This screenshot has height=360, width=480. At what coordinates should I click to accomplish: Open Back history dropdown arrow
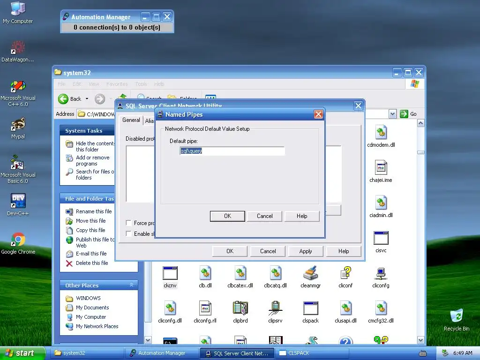pyautogui.click(x=87, y=99)
